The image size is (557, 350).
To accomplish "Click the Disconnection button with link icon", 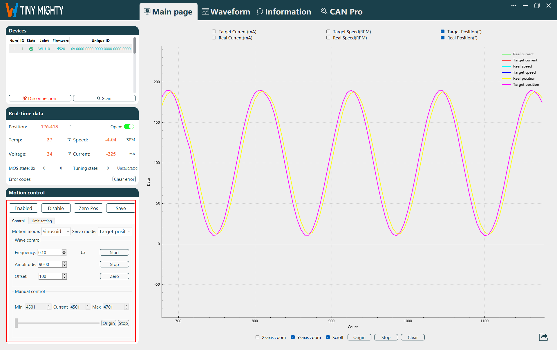I will tap(40, 98).
